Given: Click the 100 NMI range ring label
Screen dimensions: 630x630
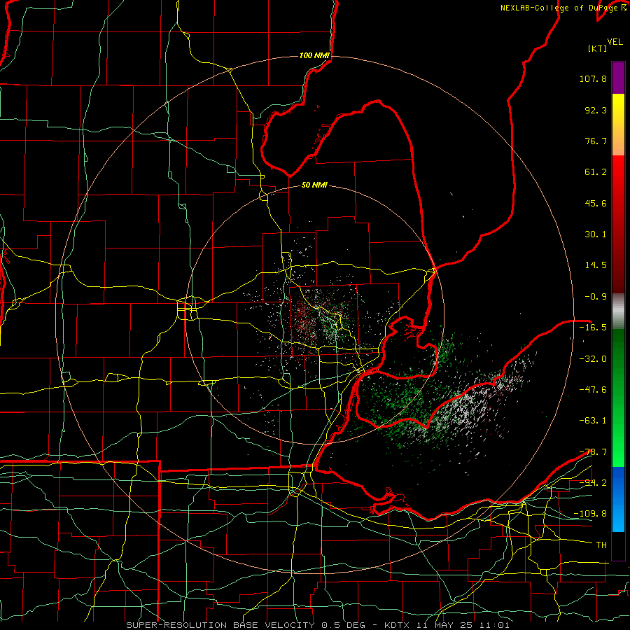Looking at the screenshot, I should click(x=314, y=55).
